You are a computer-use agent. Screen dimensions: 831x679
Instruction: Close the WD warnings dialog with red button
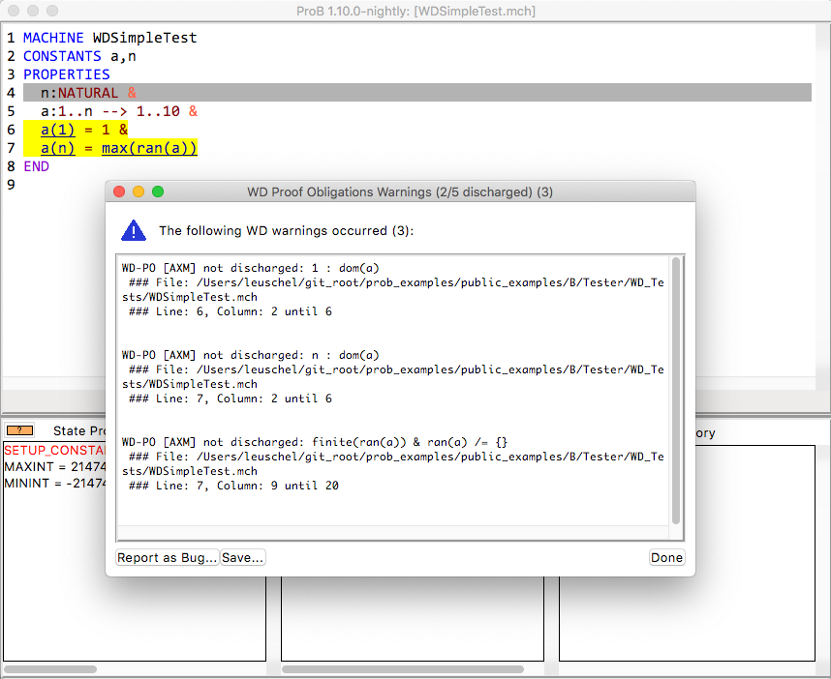coord(120,192)
